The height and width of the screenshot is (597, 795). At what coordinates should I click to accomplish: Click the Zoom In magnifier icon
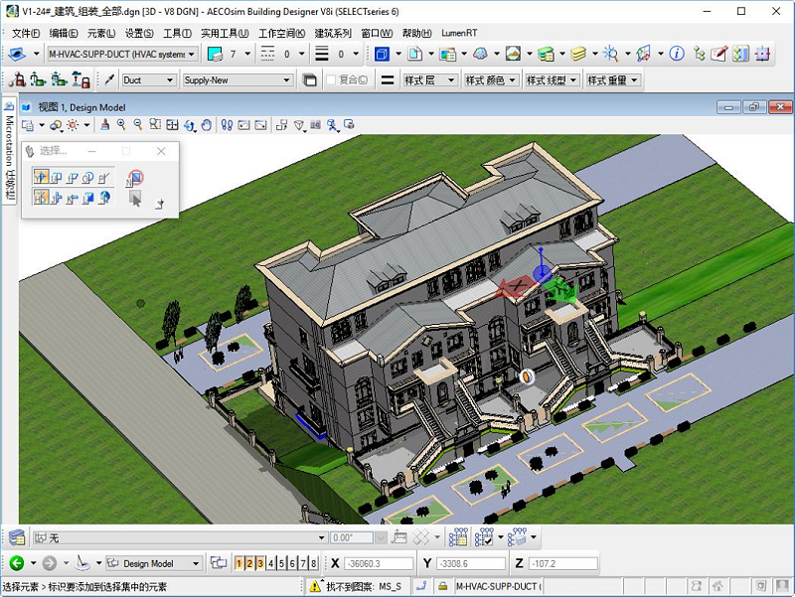(121, 125)
